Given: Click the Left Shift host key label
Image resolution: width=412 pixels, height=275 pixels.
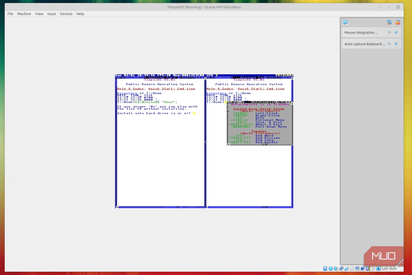Looking at the screenshot, I should pos(389,268).
